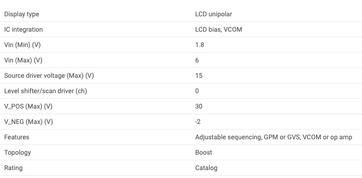Click the V_POS value 30
Viewport: 362px width, 178px height.
pos(199,106)
